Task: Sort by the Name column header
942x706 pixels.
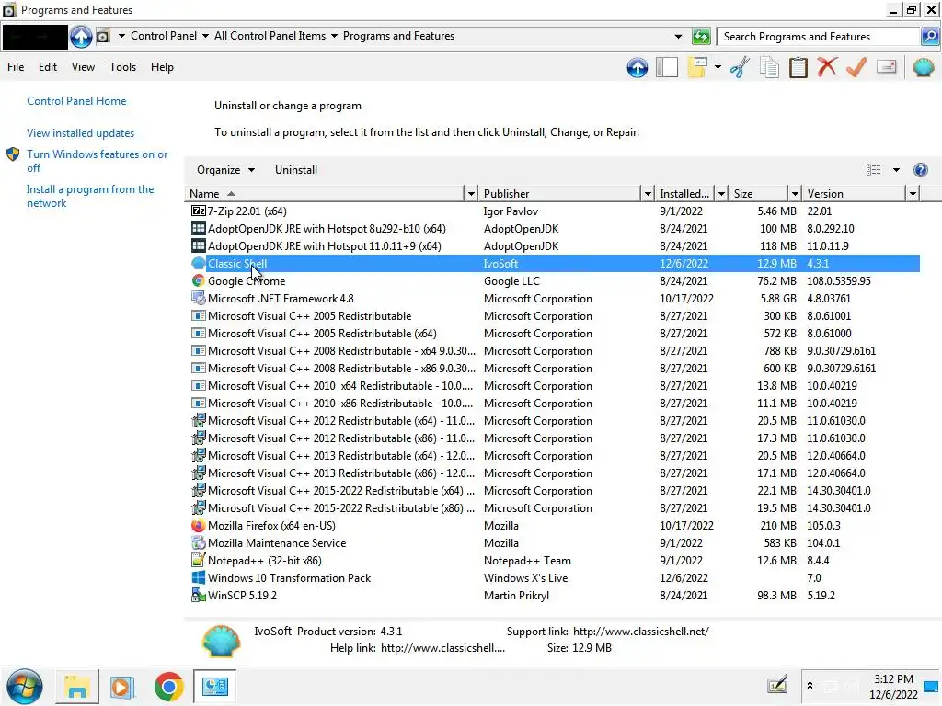Action: (x=325, y=194)
